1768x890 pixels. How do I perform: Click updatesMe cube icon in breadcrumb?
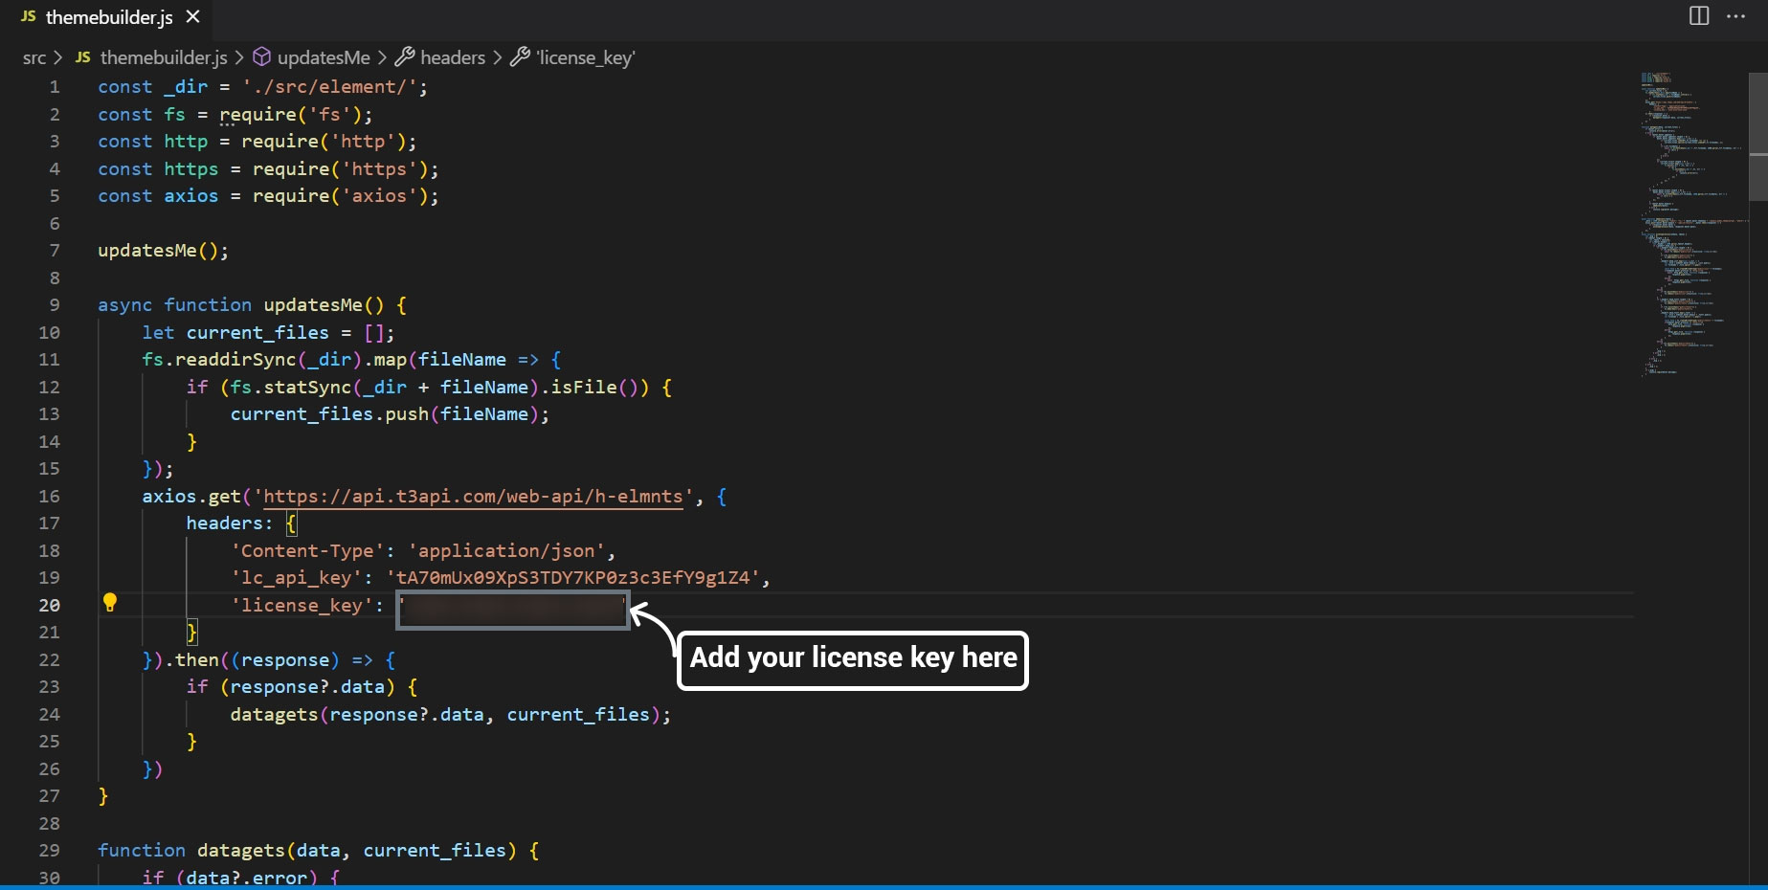[x=261, y=57]
